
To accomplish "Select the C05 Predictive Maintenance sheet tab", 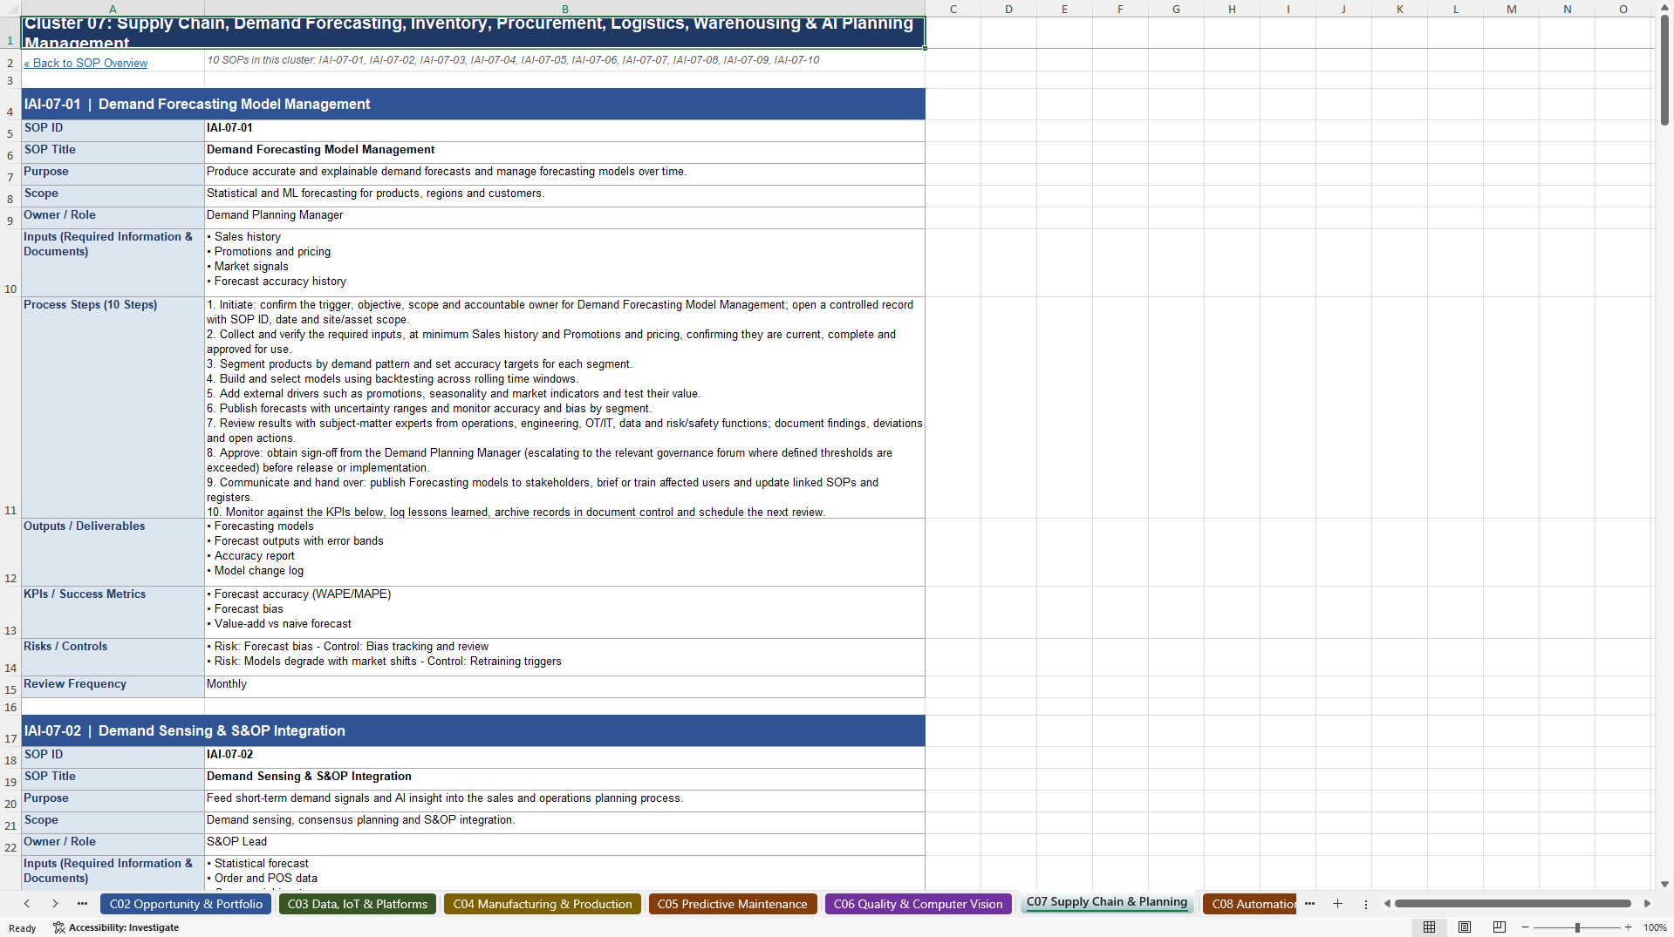I will pos(733,904).
